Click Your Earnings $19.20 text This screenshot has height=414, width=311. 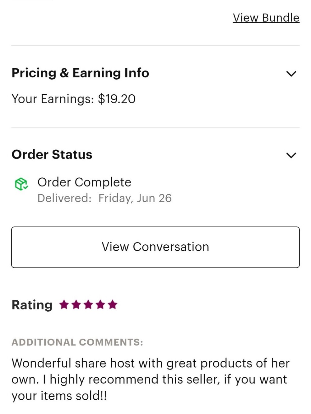coord(74,99)
